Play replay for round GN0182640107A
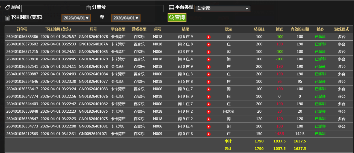The width and height of the screenshot is (354, 153). (208, 44)
